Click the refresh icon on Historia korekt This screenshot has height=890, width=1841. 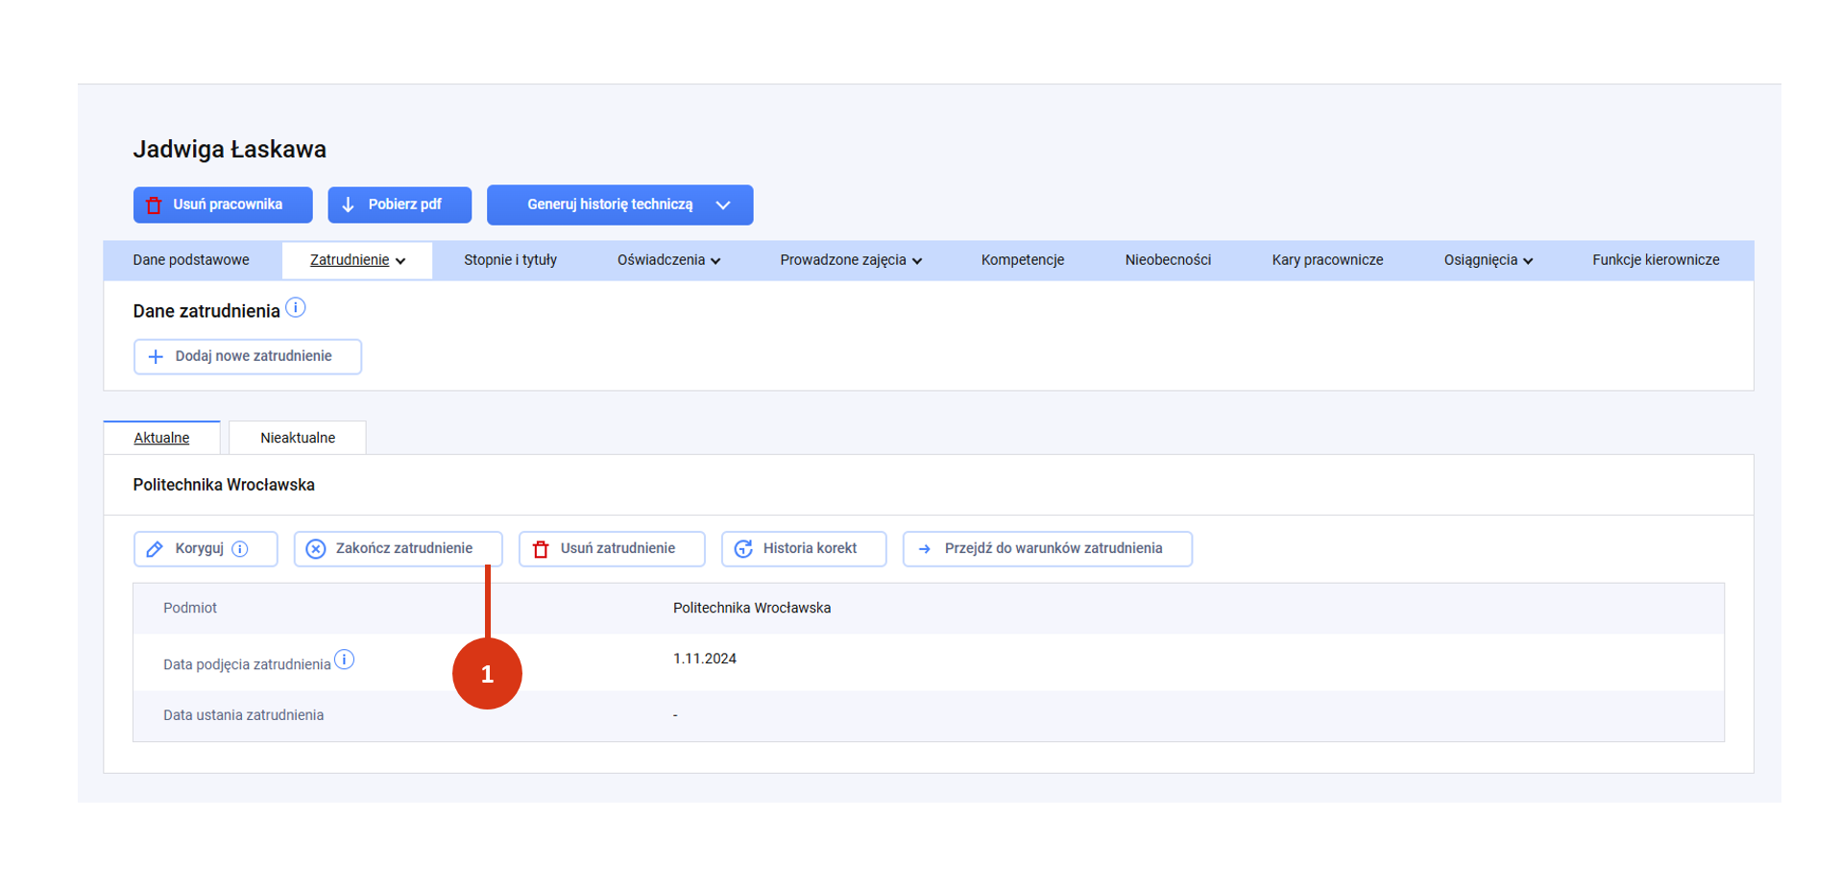click(743, 549)
